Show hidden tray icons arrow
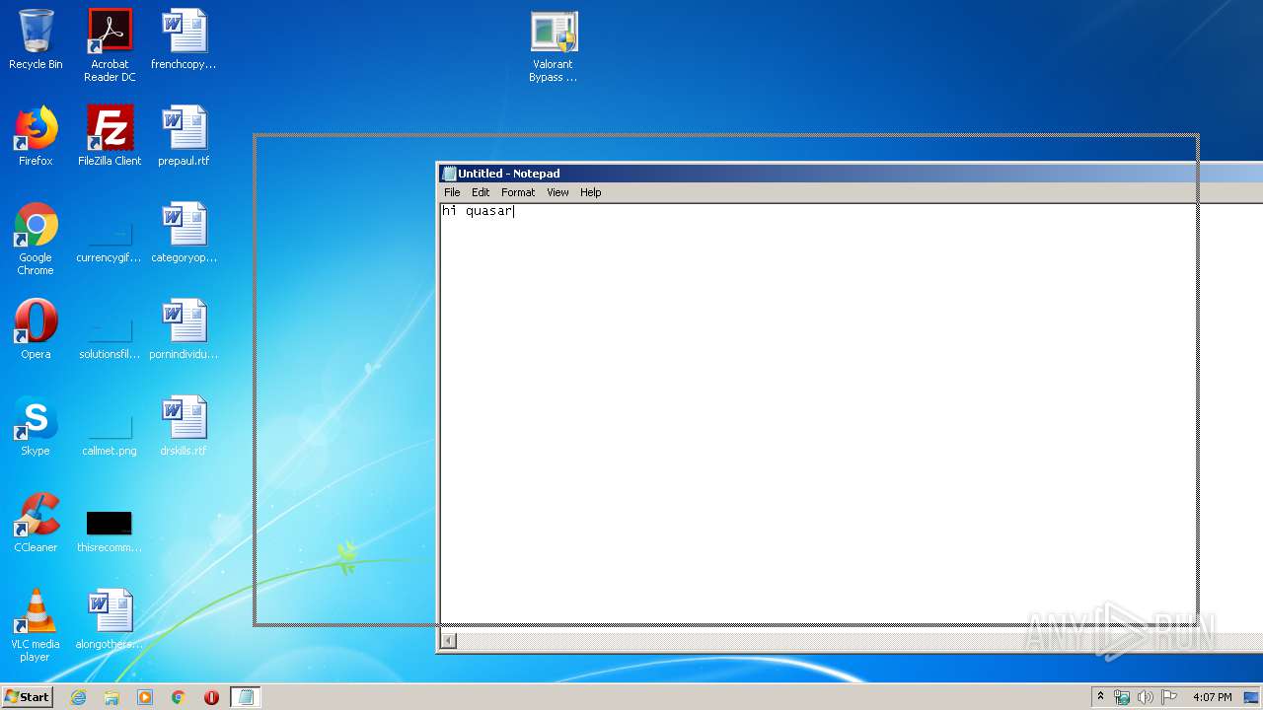The height and width of the screenshot is (710, 1263). pos(1101,697)
